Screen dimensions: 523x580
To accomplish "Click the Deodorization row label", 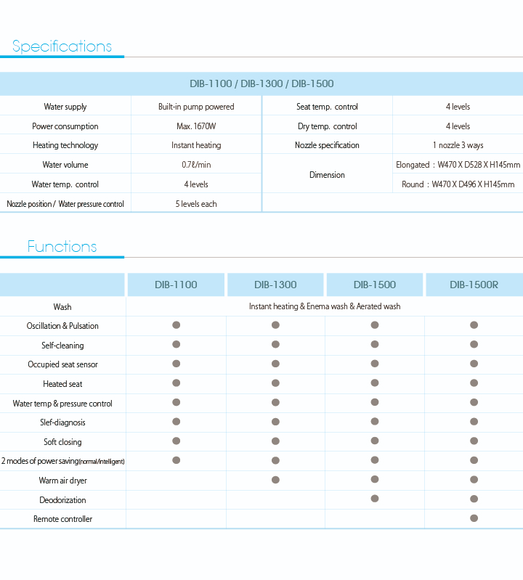I will coord(62,499).
